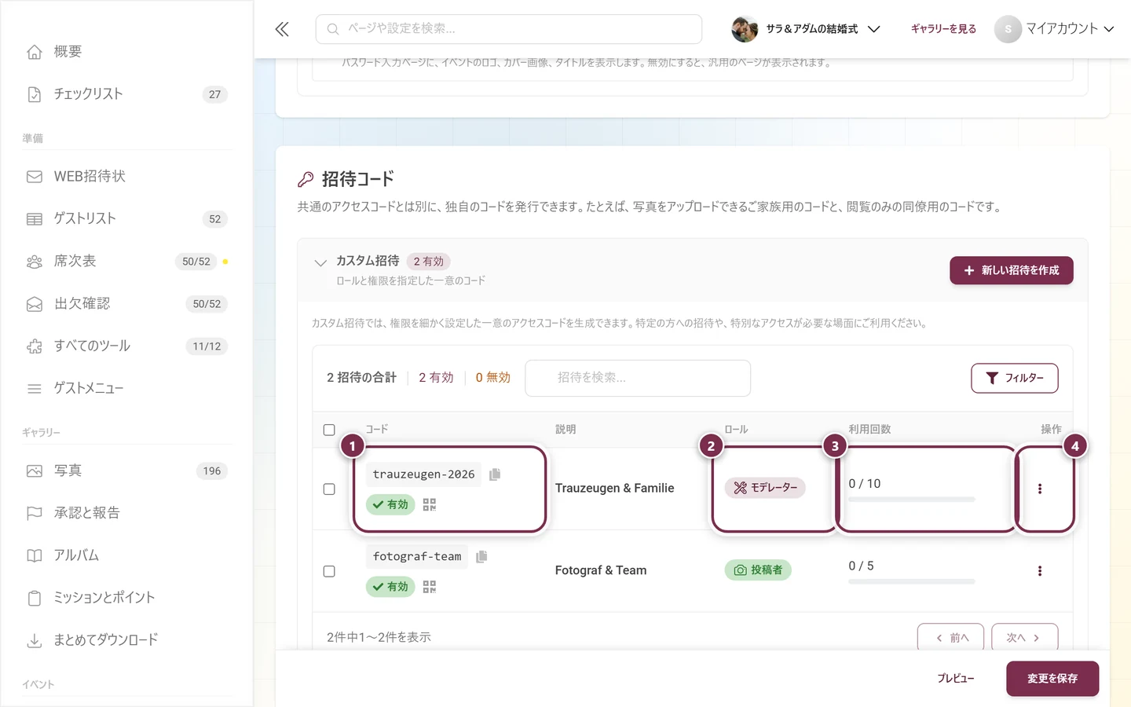
Task: Check the fotograf-team row checkbox
Action: (x=329, y=571)
